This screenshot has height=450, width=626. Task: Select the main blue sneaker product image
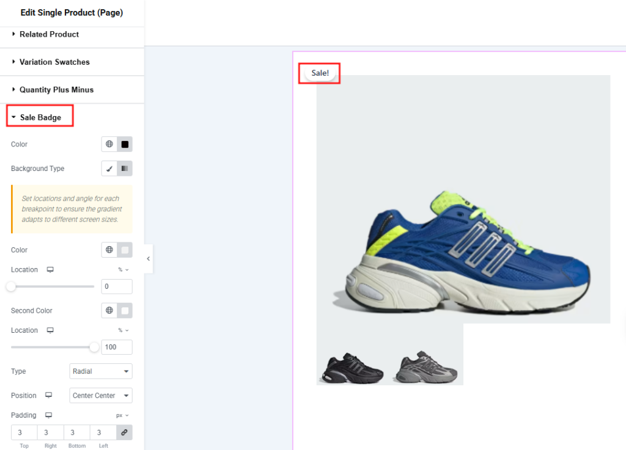coord(463,199)
